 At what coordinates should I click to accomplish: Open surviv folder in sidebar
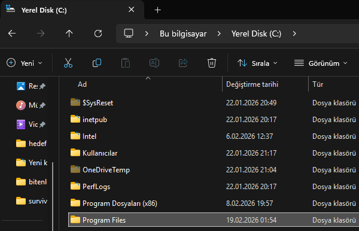pos(31,201)
